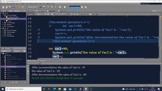Open Mail app from the taskbar

point(70,89)
